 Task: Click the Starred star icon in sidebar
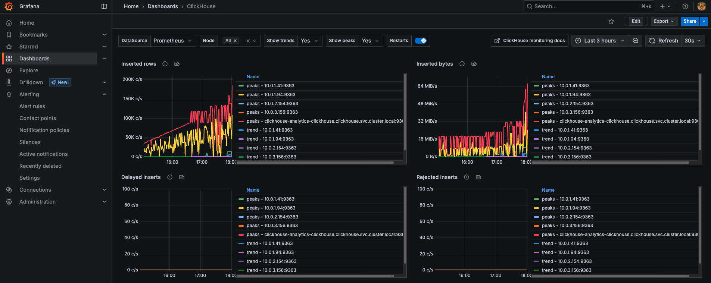9,47
